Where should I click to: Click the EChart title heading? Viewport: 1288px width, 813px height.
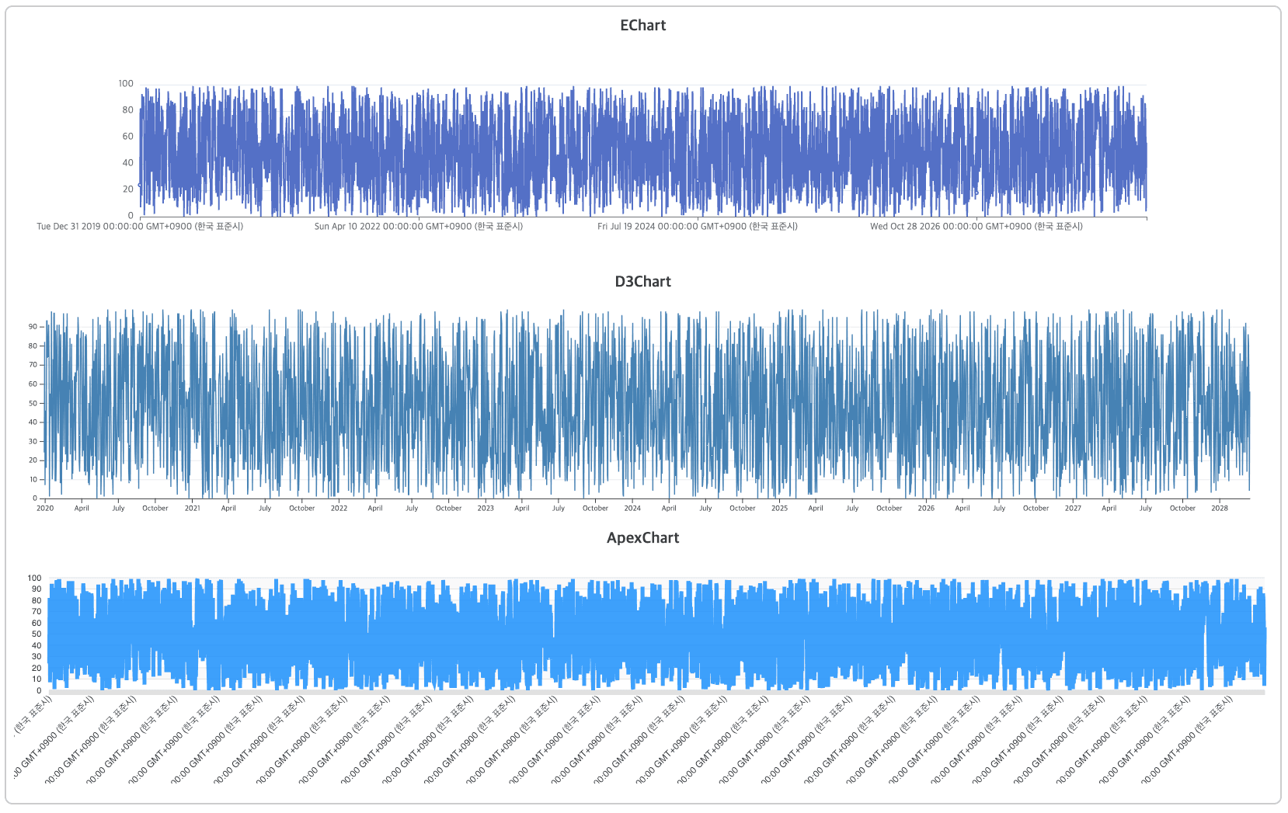click(x=642, y=25)
